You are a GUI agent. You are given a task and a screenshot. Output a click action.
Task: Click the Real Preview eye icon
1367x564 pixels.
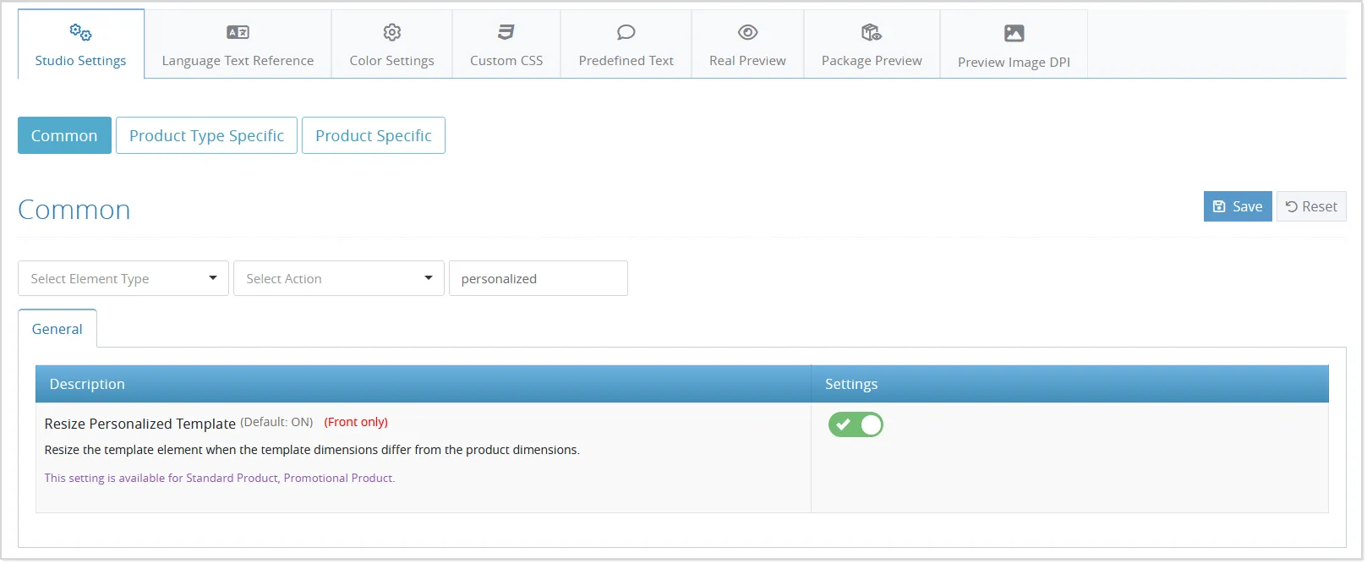(x=747, y=32)
